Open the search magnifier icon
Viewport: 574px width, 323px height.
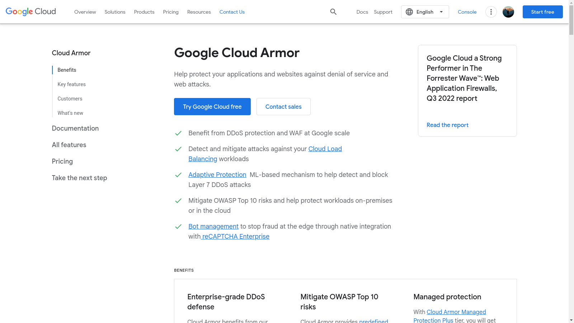[333, 12]
